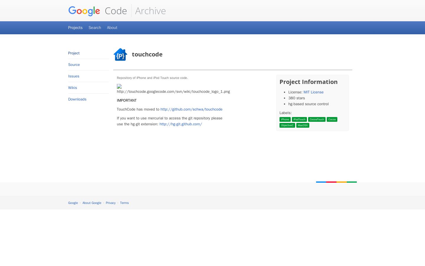This screenshot has height=266, width=425.
Task: Click the CocoaTouch label tag
Action: pos(317,119)
